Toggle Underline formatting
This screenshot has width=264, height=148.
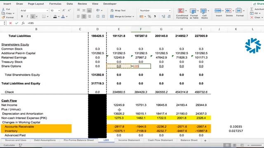tap(33, 16)
